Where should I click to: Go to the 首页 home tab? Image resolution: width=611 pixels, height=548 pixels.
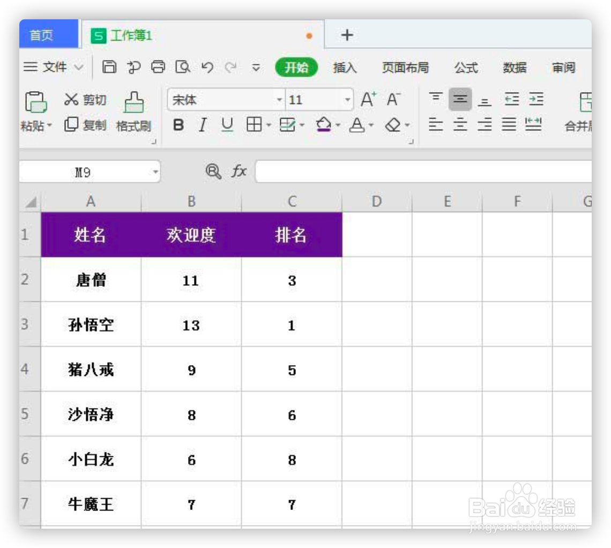click(49, 34)
